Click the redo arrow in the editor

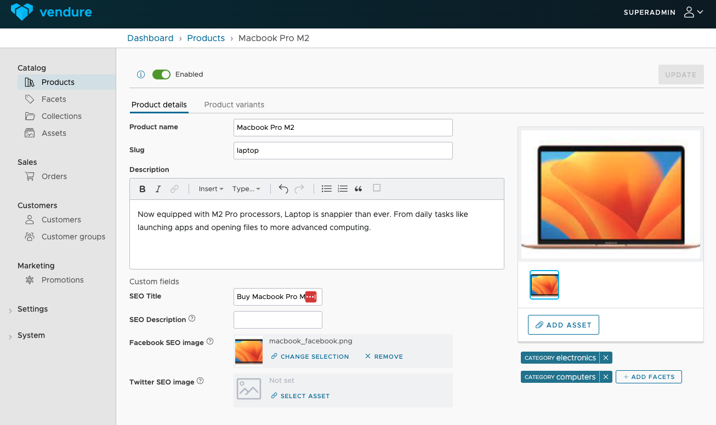pos(299,189)
